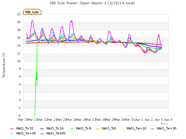Select the Wat1_Tw+10 legend label
This screenshot has width=186, height=139.
[x=136, y=129]
